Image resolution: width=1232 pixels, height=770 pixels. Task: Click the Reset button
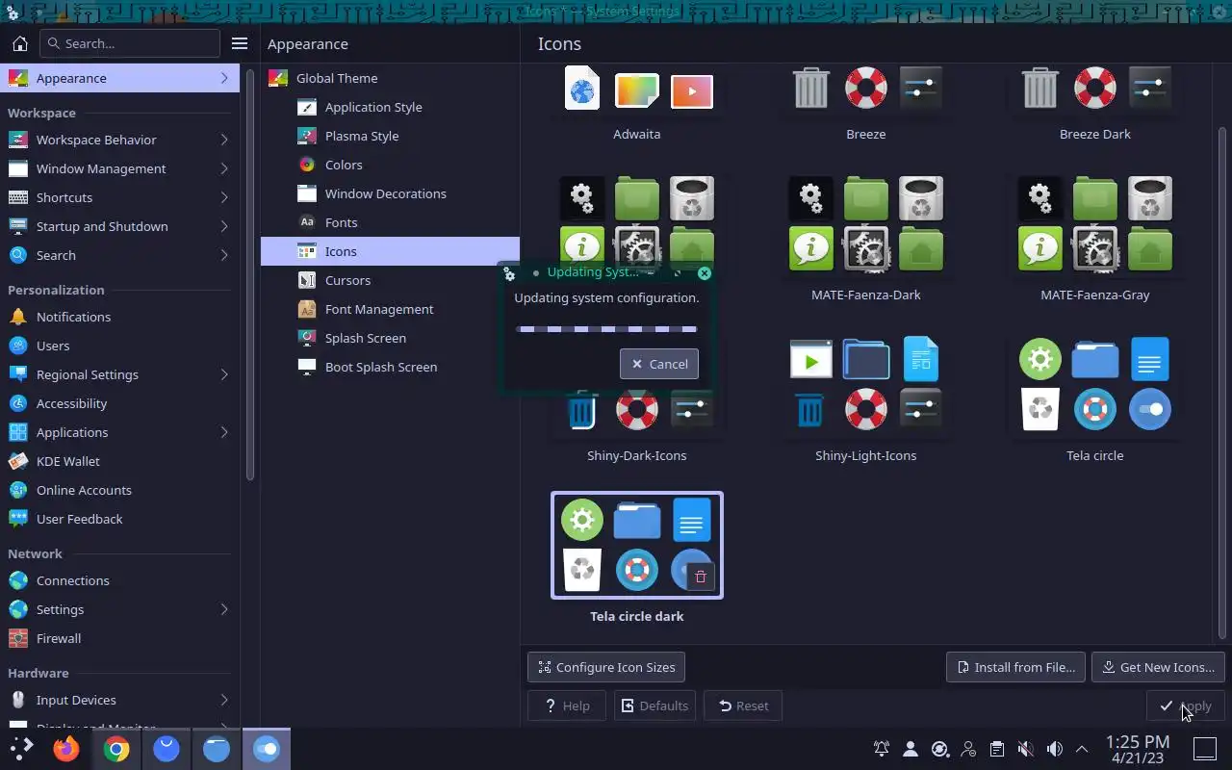point(743,706)
